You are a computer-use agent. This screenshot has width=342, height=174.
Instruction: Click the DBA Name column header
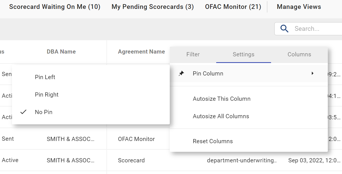click(x=61, y=51)
